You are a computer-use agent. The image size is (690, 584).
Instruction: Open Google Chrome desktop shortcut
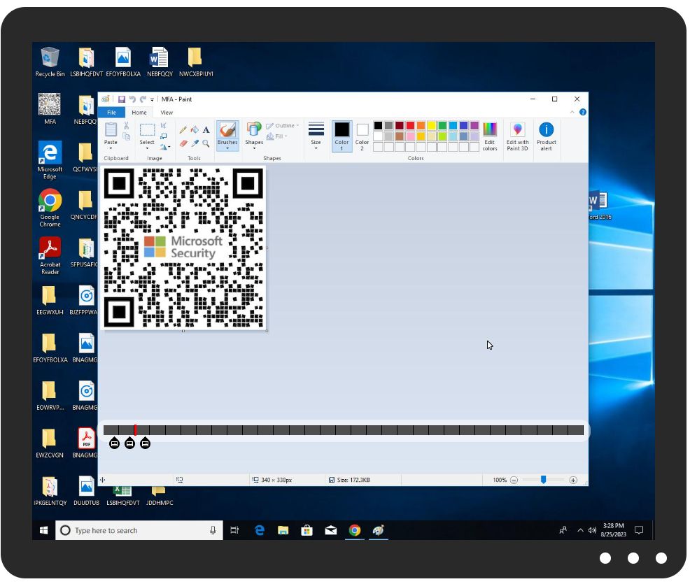[50, 208]
